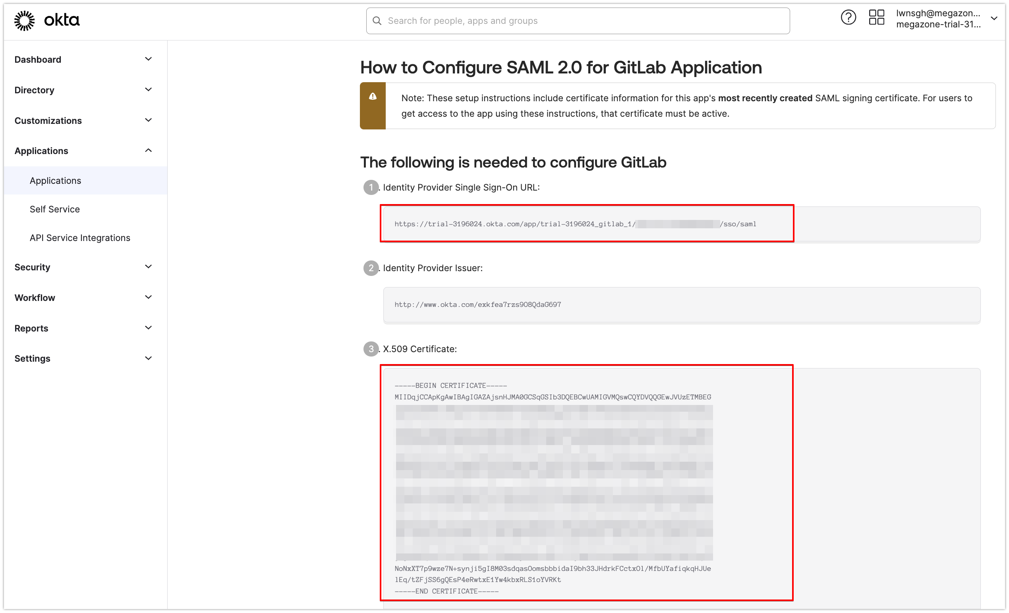Select Directory in the sidebar
The width and height of the screenshot is (1009, 613).
[34, 90]
